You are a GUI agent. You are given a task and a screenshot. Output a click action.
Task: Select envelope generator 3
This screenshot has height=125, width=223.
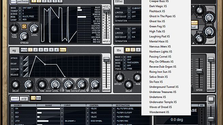pos(41,50)
